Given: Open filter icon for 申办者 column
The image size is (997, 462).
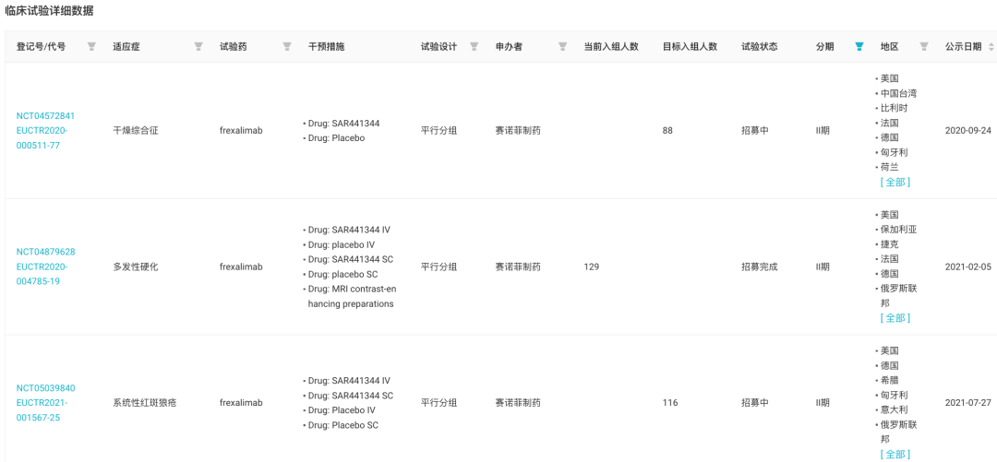Looking at the screenshot, I should (562, 46).
